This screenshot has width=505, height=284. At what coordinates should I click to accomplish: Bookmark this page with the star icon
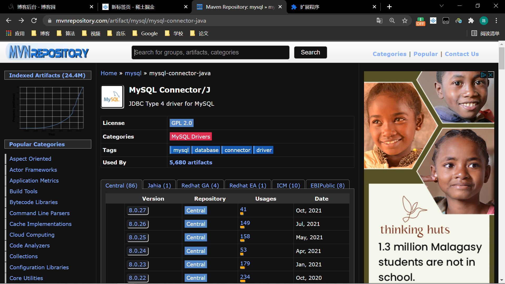coord(405,21)
